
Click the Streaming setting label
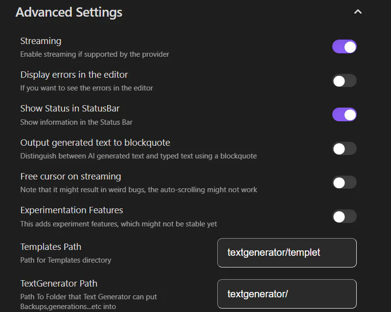[41, 41]
